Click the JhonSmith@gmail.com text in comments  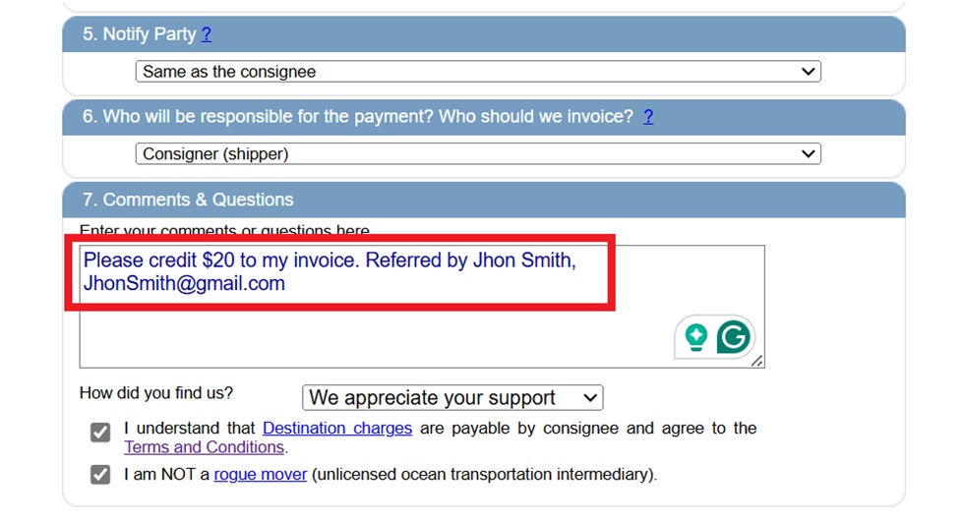184,284
